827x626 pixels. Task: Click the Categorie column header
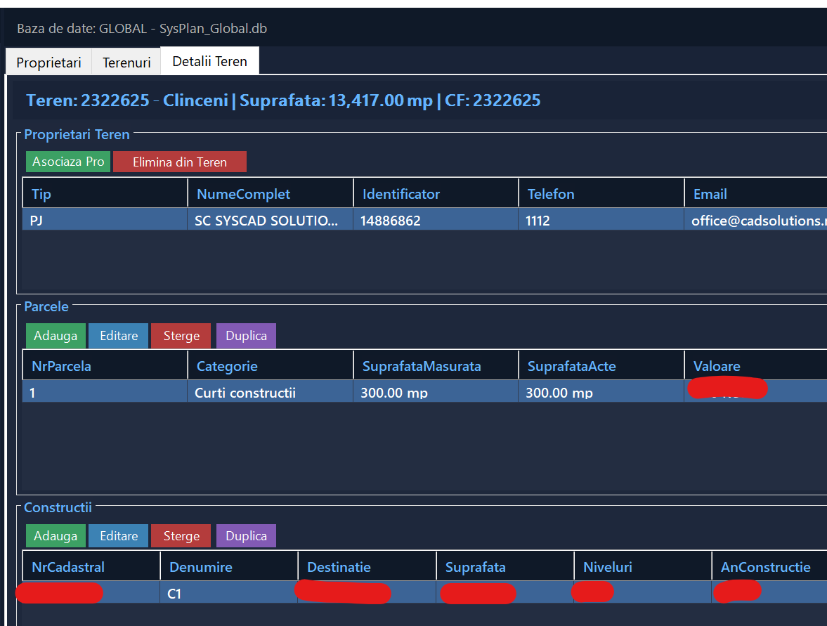coord(227,366)
